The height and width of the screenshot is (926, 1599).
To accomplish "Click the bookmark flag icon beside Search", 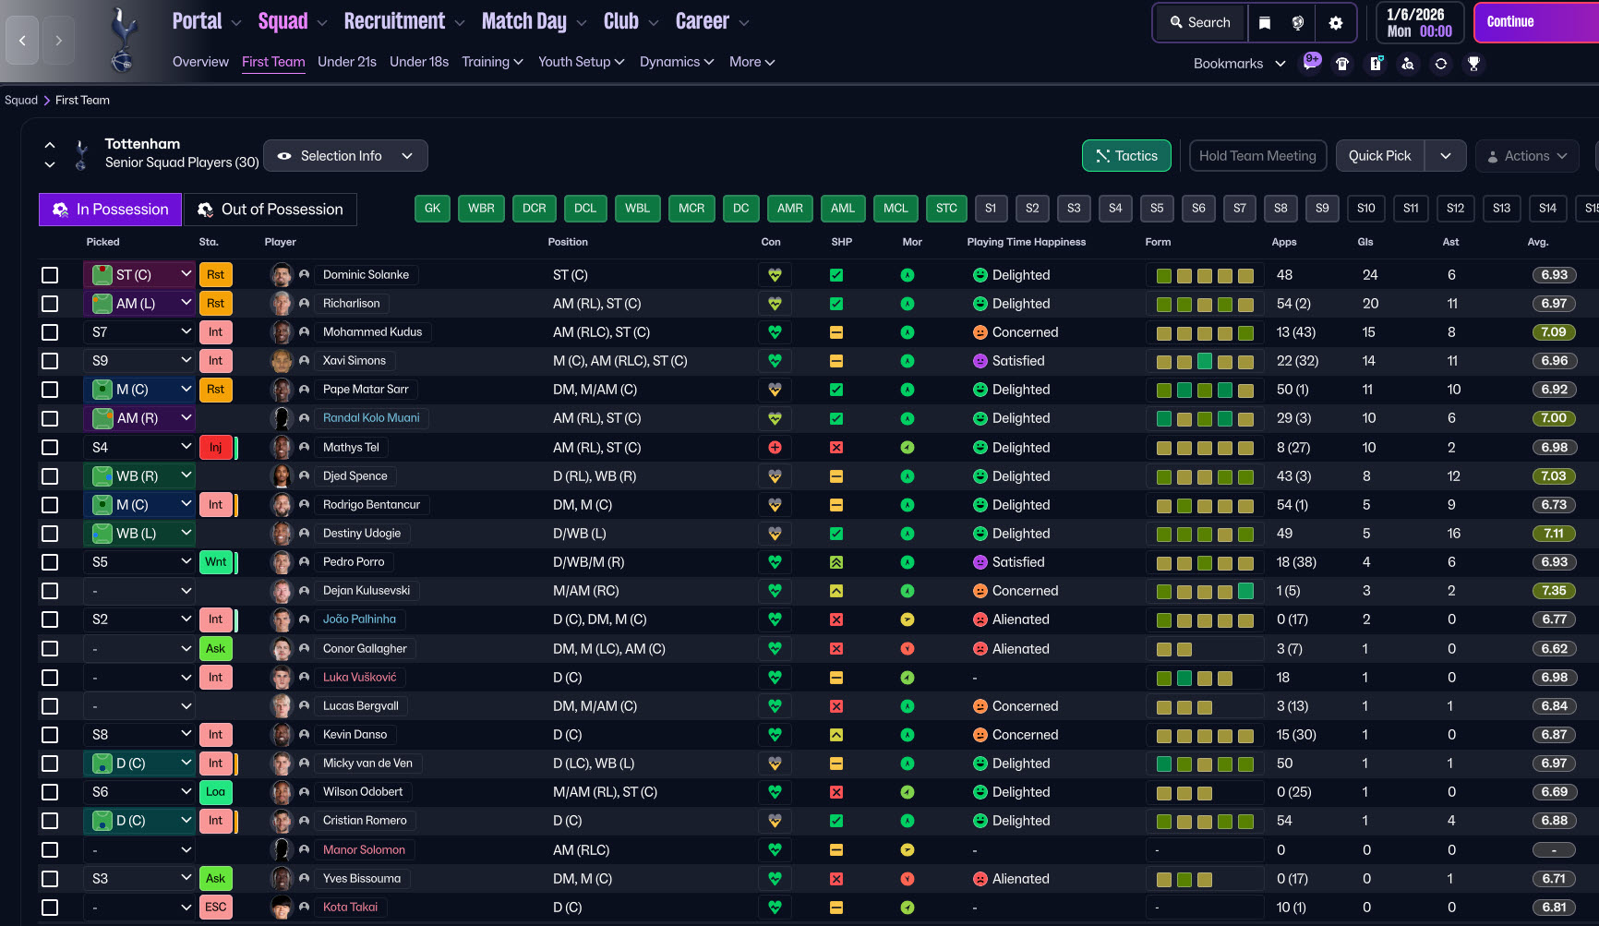I will click(1265, 23).
